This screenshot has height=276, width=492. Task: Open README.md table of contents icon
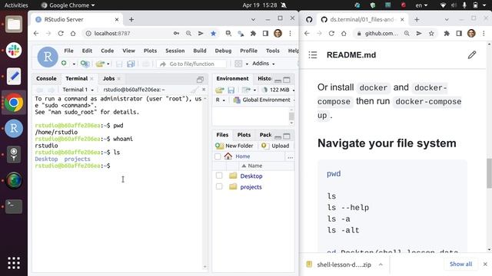313,55
